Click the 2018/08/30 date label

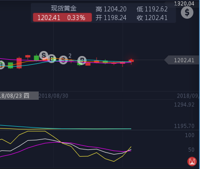(x=53, y=96)
